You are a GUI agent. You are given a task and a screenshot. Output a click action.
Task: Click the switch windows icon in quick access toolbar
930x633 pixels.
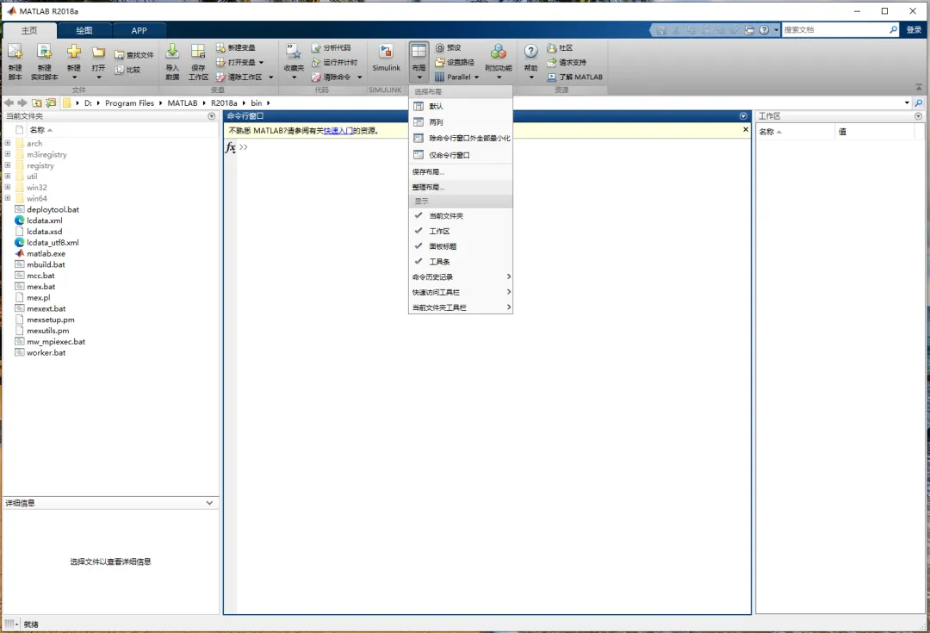tap(750, 29)
